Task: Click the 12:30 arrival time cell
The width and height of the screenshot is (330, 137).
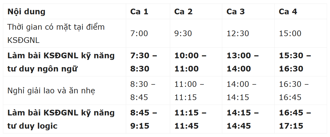Action: tap(238, 34)
